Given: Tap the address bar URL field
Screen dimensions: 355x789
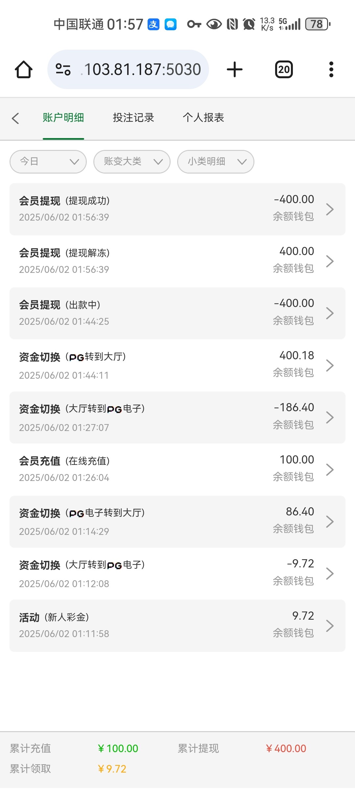Looking at the screenshot, I should [x=142, y=69].
